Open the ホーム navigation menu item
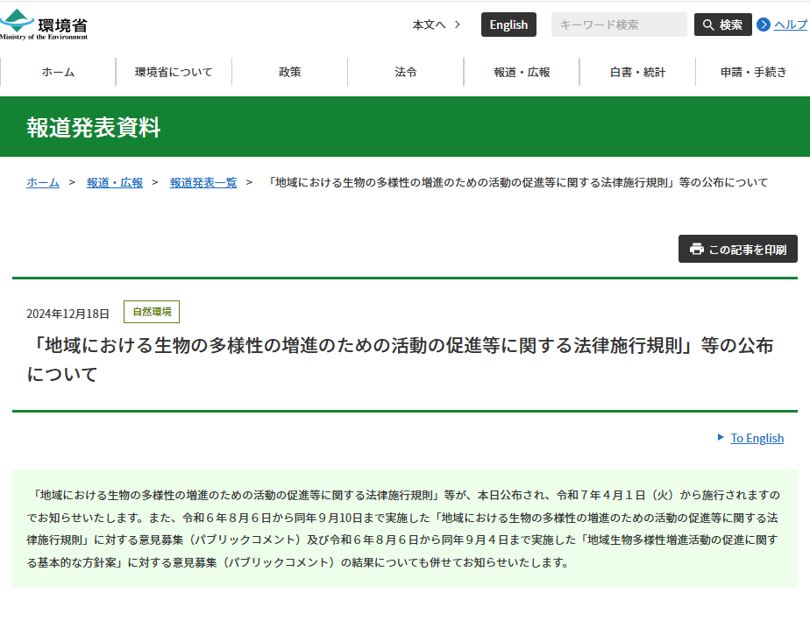Screen dimensions: 810x628 tap(58, 72)
